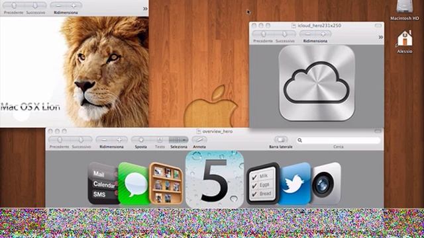Image resolution: width=424 pixels, height=238 pixels.
Task: Click "Ridimensiona" label in overview_hero toolbar
Action: (x=111, y=147)
